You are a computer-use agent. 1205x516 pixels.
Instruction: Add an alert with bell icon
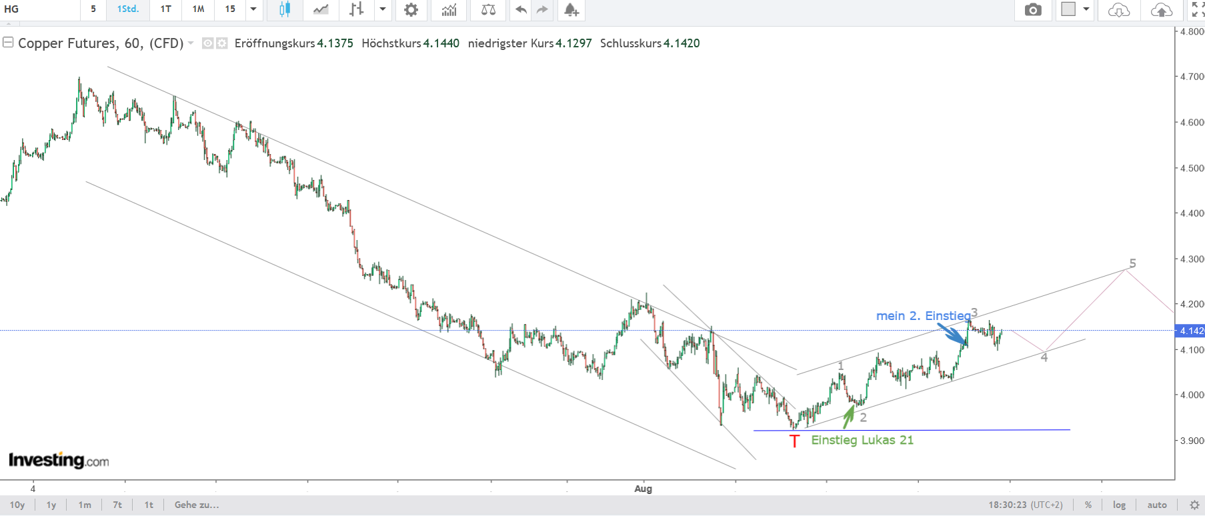point(571,9)
